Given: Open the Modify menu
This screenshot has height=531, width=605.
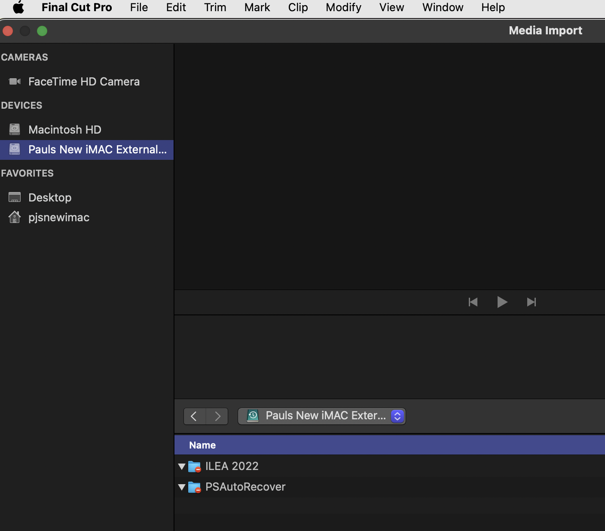Looking at the screenshot, I should 344,7.
